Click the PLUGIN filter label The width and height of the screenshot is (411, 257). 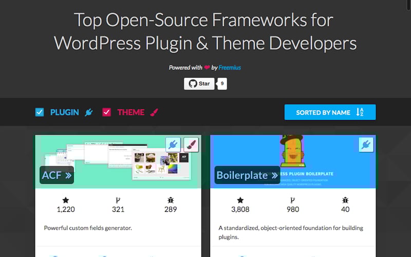pos(65,112)
